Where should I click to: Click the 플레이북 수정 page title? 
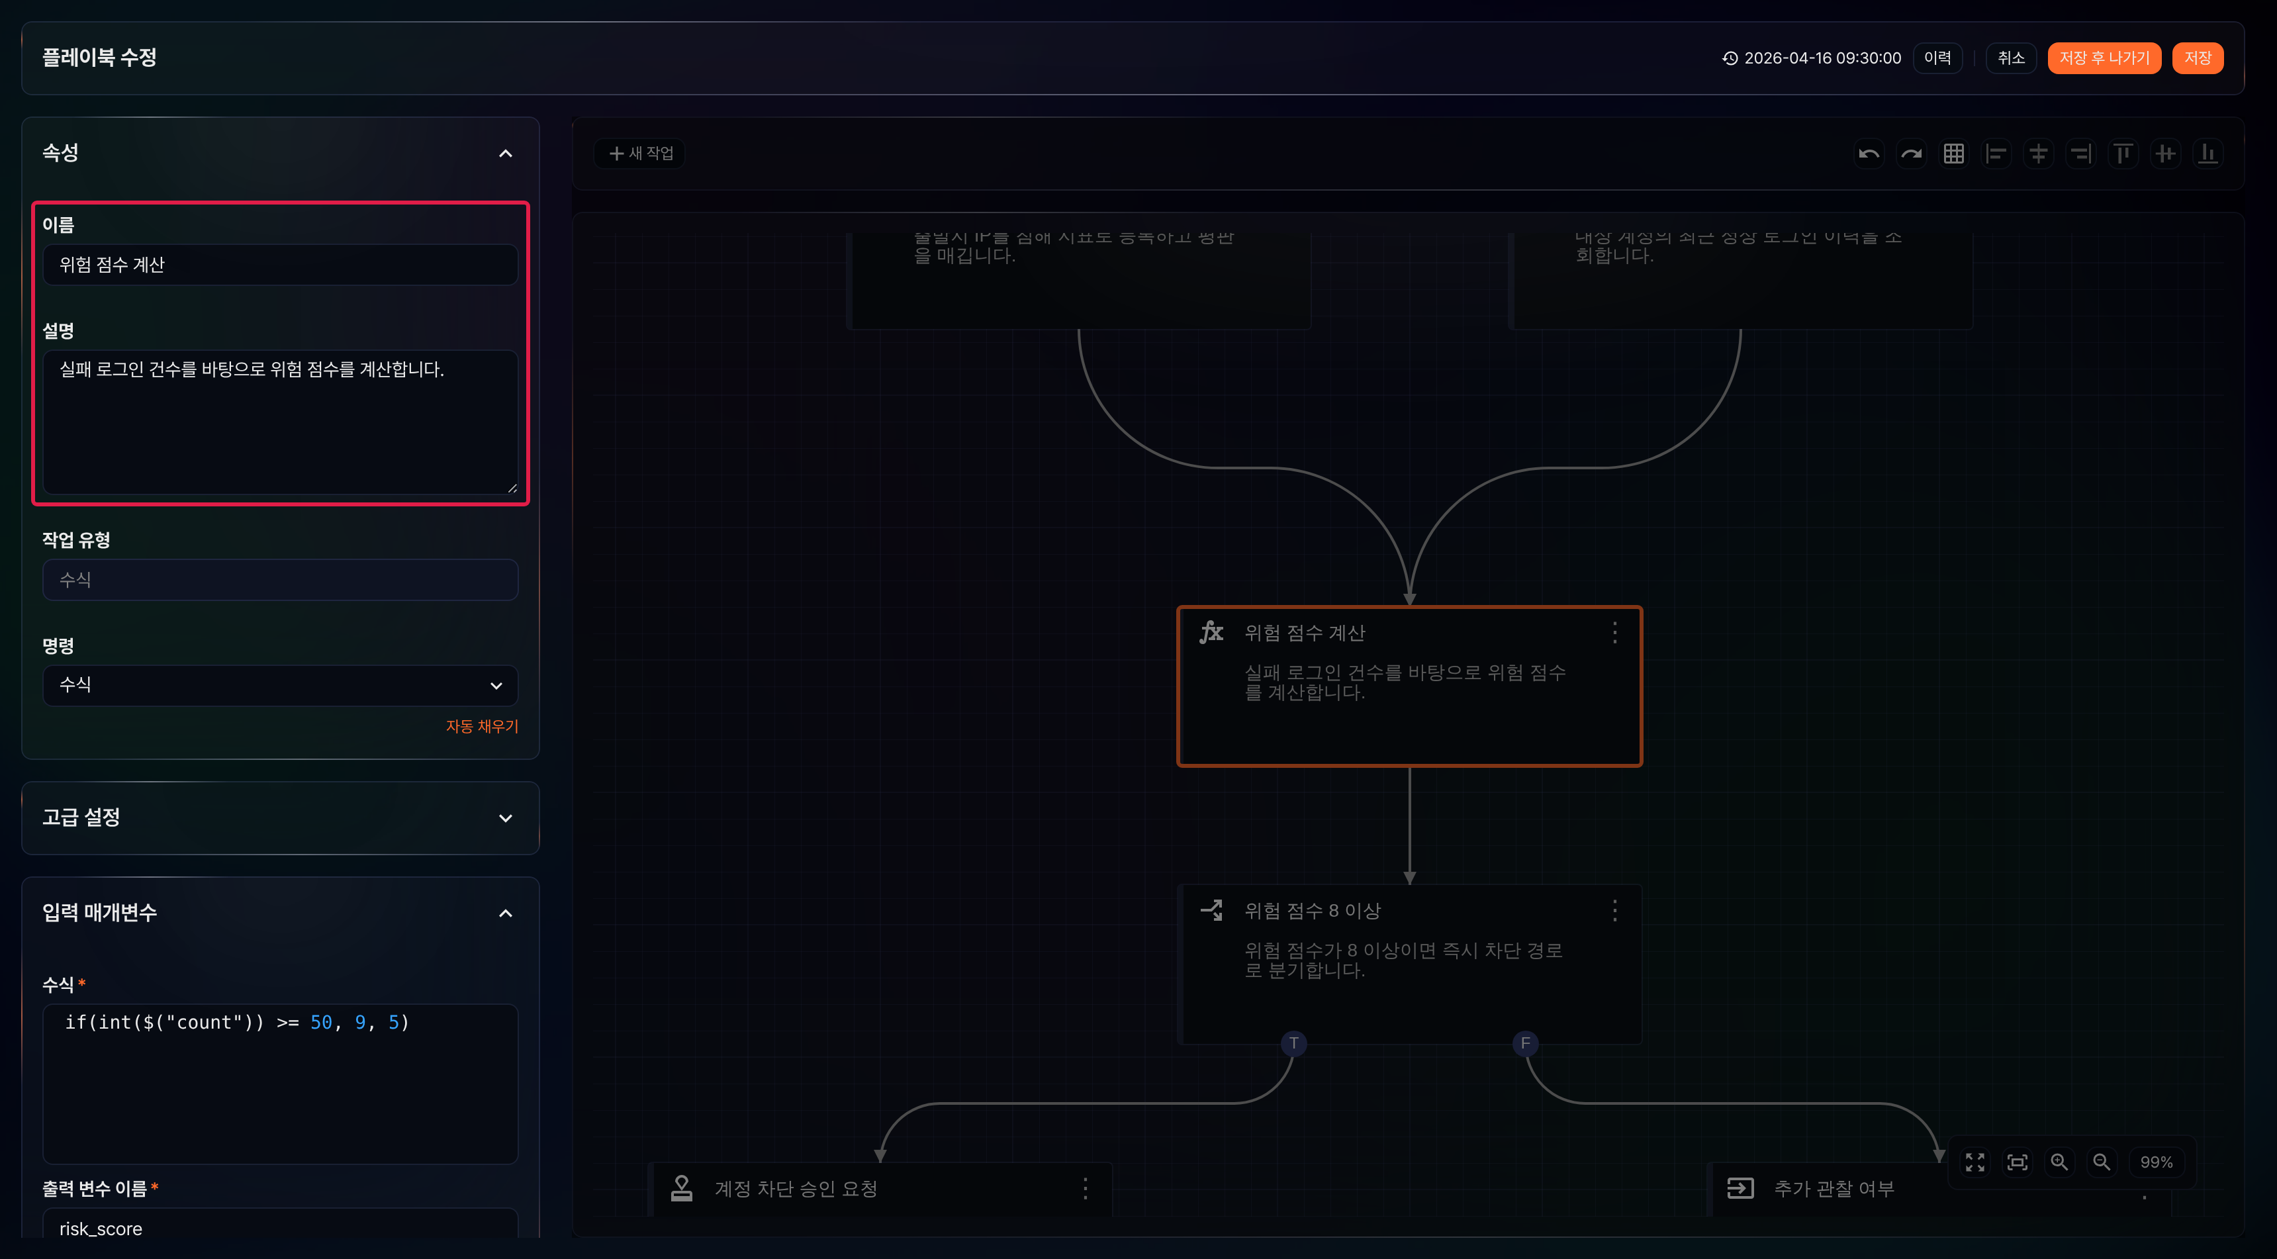point(99,58)
